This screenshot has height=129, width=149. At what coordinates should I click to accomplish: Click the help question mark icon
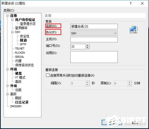click(x=131, y=4)
